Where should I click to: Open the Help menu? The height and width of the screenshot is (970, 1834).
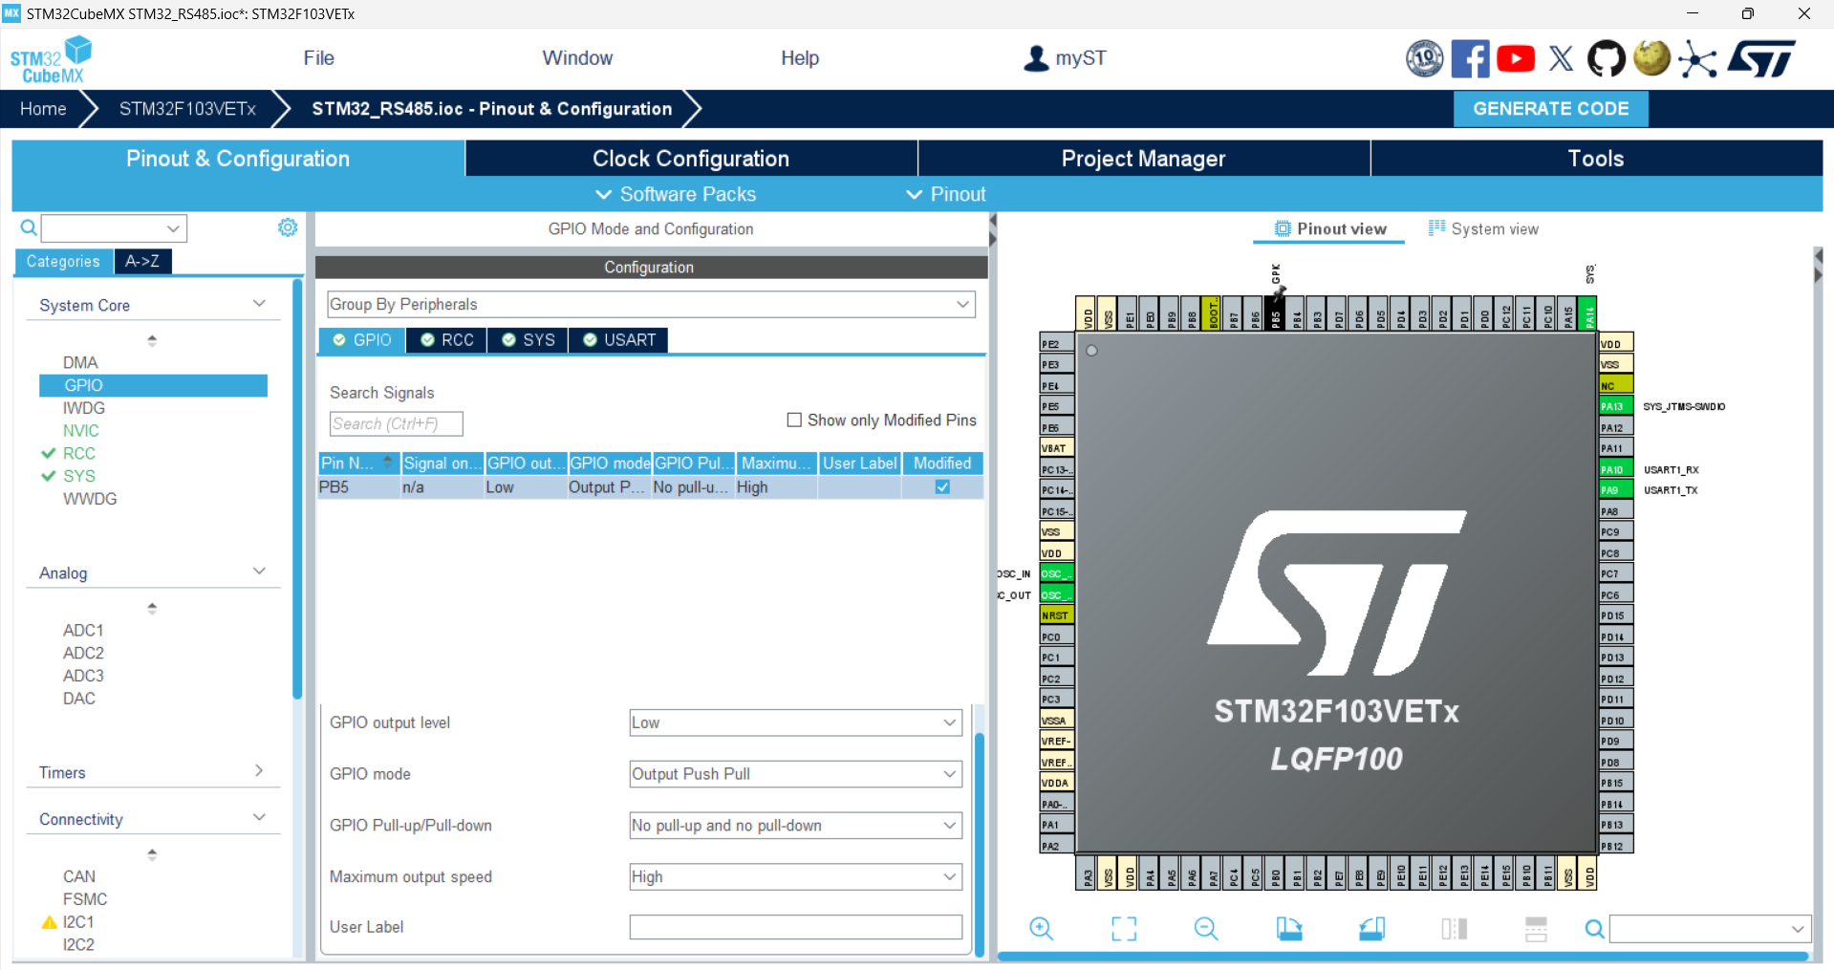point(800,58)
